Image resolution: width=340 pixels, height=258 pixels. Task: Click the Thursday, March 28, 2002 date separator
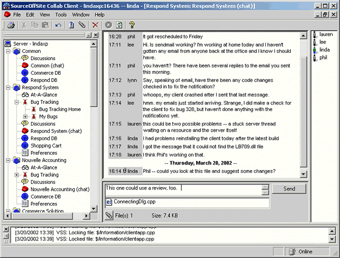coord(201,163)
